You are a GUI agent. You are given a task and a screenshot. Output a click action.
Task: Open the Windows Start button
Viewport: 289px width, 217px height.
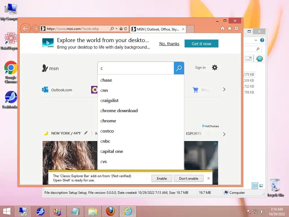coord(7,211)
